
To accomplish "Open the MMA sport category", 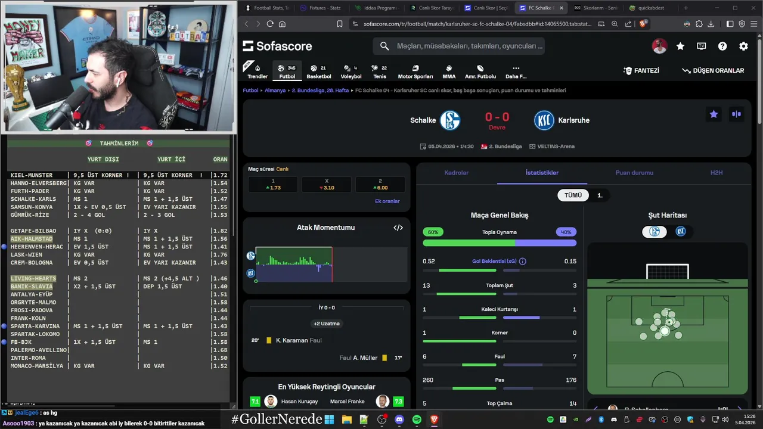I will coord(448,71).
